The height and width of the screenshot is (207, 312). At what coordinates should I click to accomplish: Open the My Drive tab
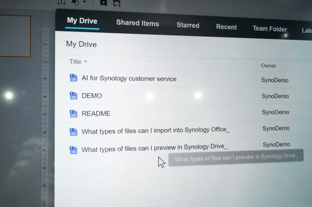click(x=82, y=21)
